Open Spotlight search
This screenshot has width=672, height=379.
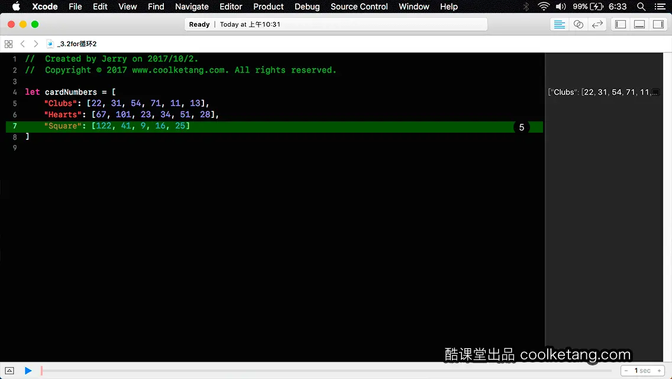tap(641, 7)
